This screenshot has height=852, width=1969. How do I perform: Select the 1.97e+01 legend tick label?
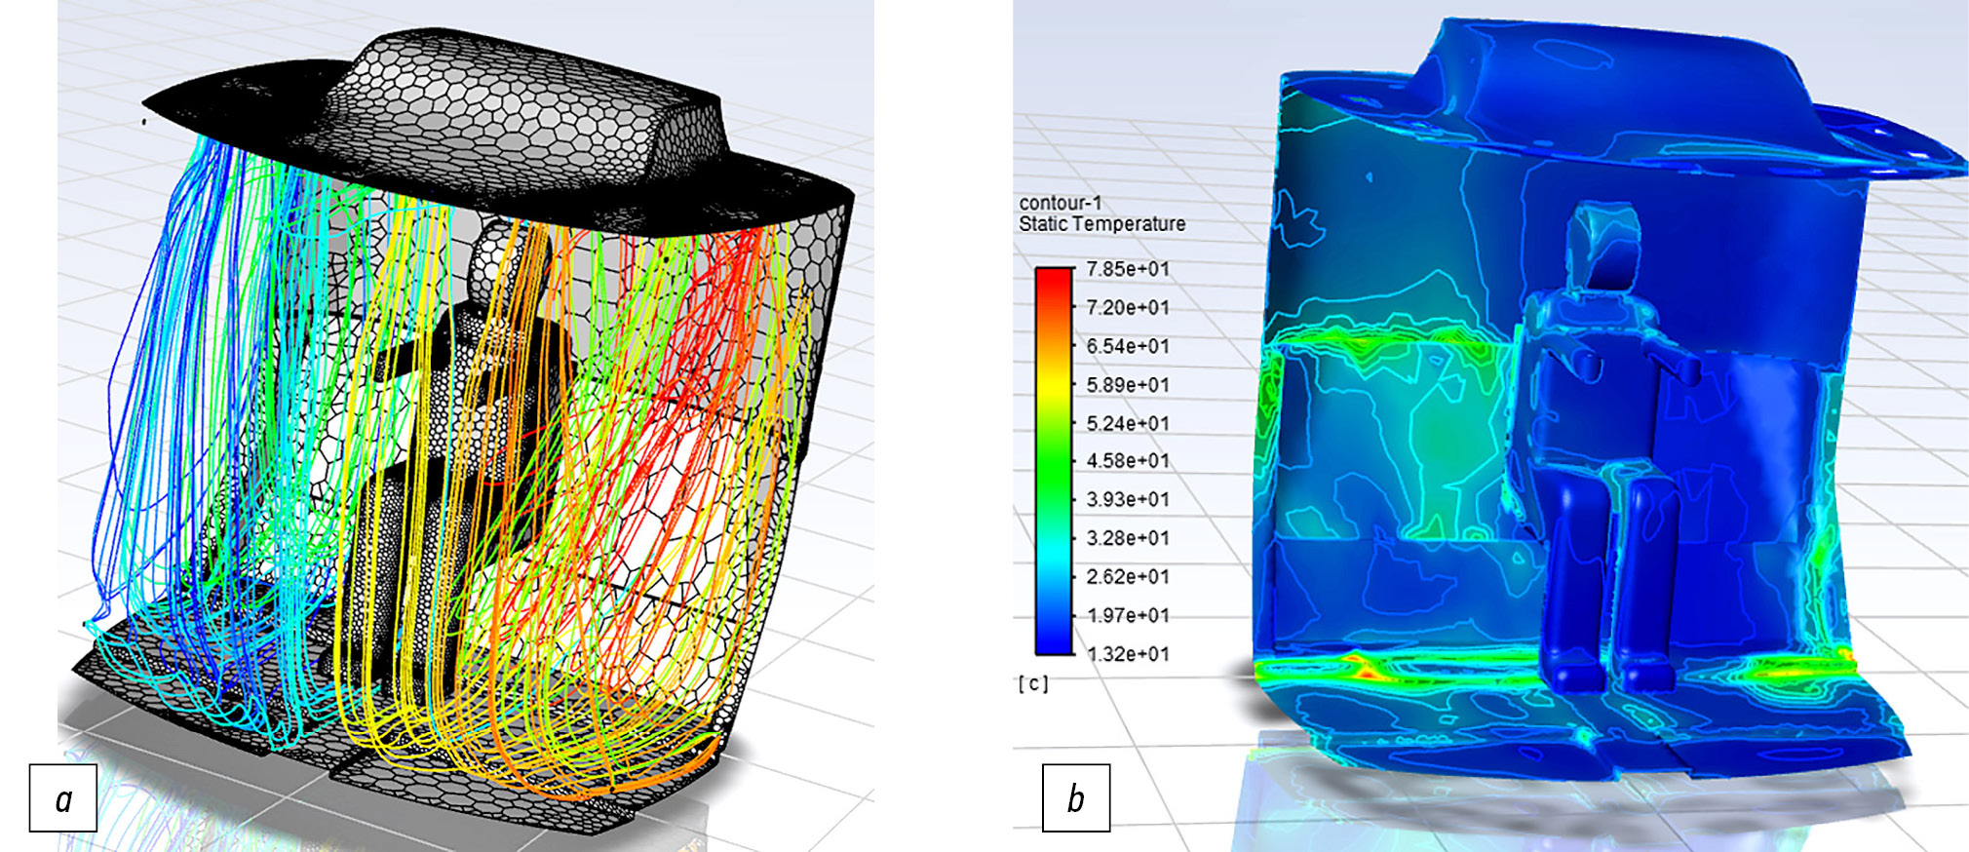[x=1127, y=615]
